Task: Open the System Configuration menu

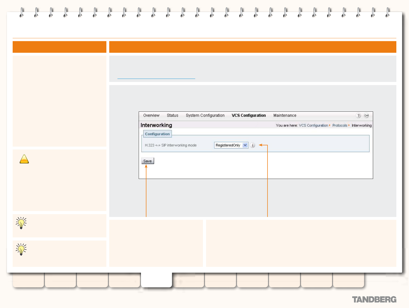Action: point(205,116)
